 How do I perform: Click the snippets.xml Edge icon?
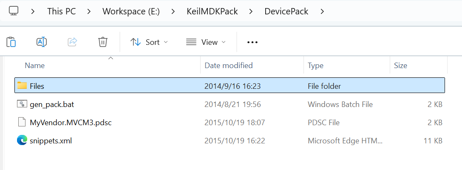(22, 140)
